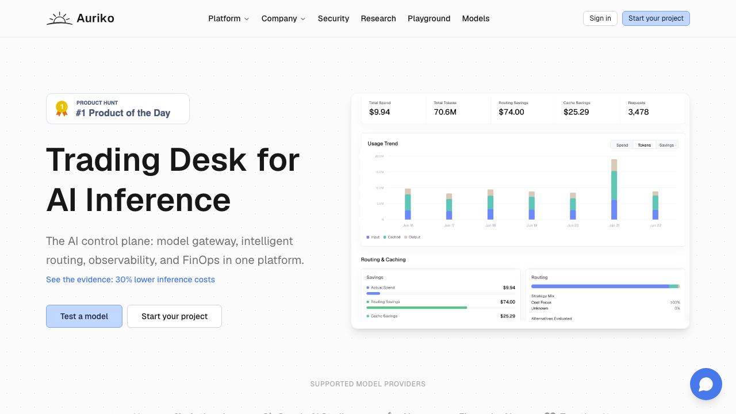Click Start your project below the headline
The width and height of the screenshot is (736, 414).
[x=174, y=316]
